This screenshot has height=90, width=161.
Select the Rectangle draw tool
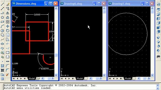2,22
